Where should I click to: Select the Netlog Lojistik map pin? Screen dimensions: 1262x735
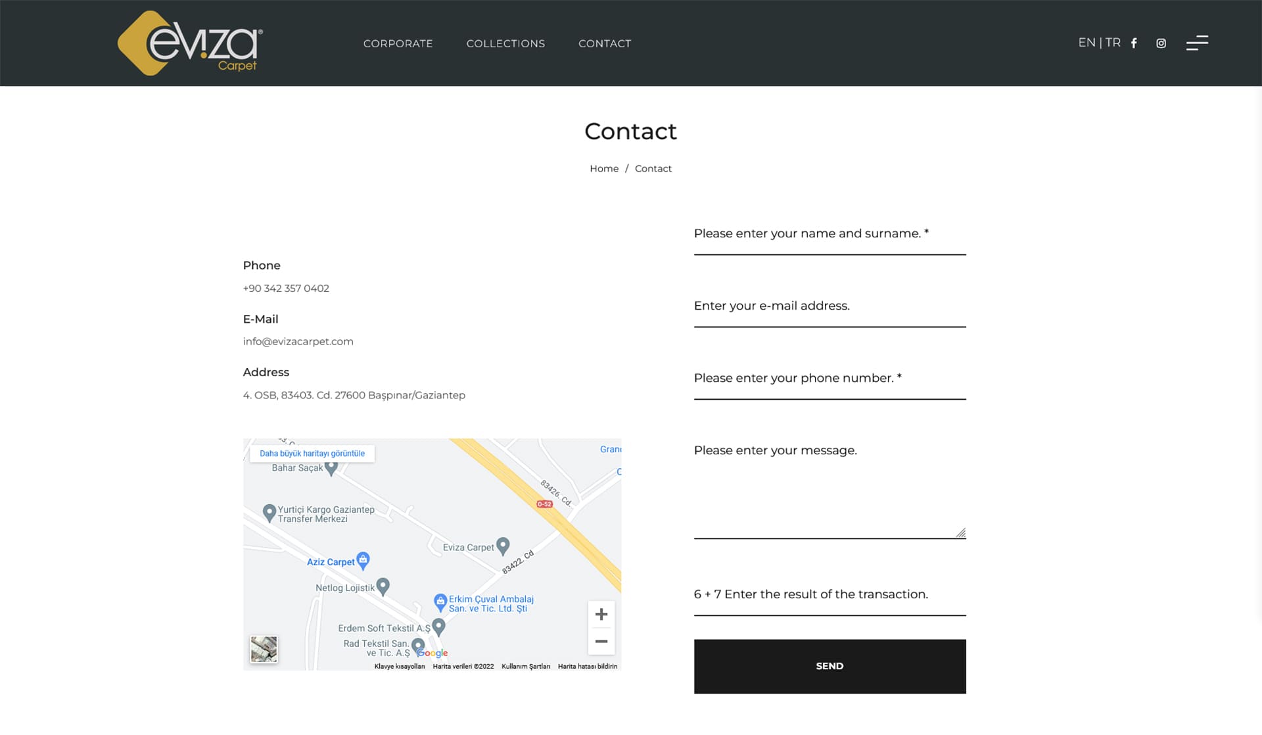pyautogui.click(x=383, y=586)
